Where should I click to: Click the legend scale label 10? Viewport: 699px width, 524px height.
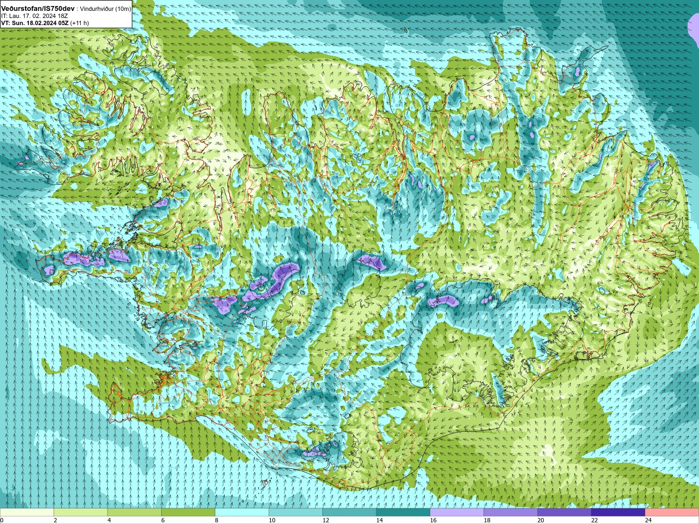[x=271, y=520]
